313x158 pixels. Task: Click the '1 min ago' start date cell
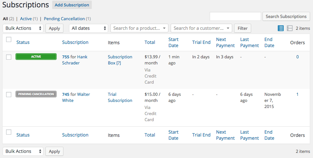click(174, 60)
